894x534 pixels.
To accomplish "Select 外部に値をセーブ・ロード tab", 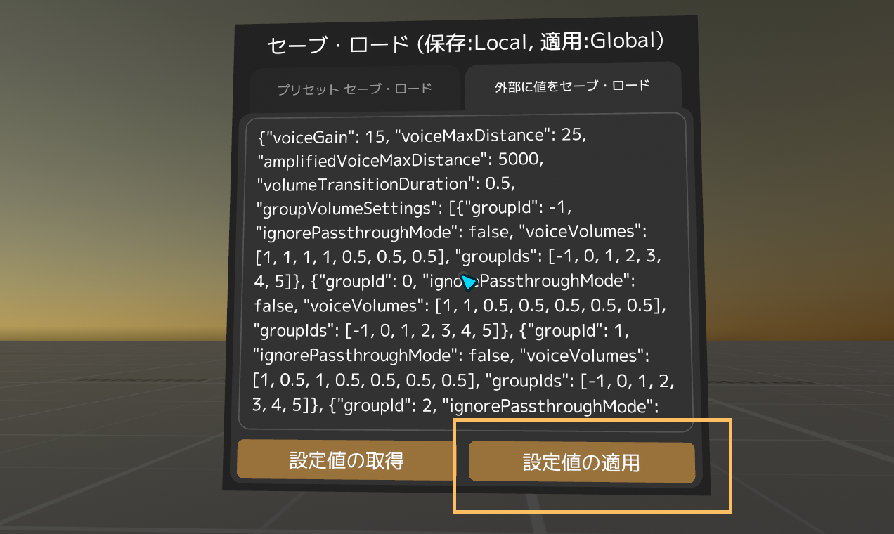I will (x=572, y=86).
